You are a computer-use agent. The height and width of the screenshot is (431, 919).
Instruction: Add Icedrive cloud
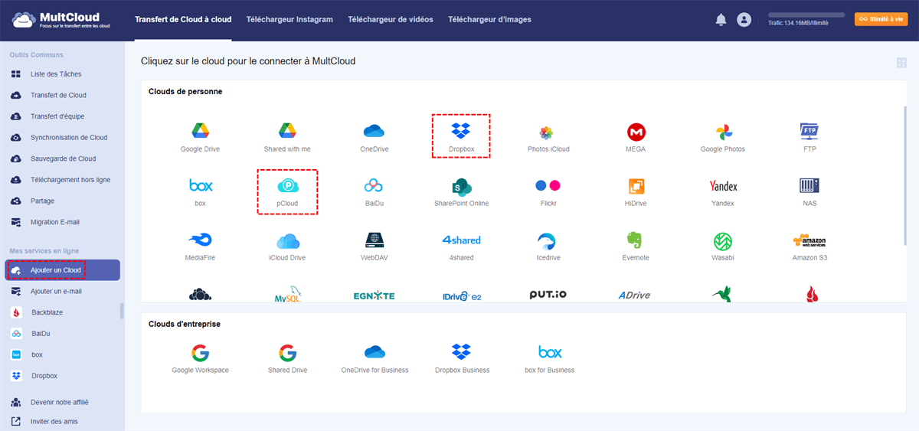tap(548, 247)
